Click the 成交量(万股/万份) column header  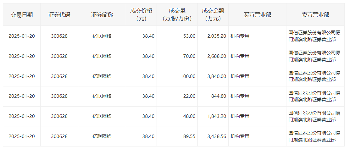pos(177,15)
